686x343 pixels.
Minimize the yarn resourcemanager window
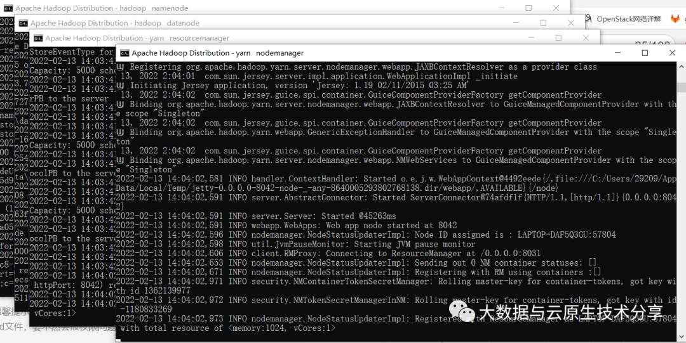(x=531, y=38)
